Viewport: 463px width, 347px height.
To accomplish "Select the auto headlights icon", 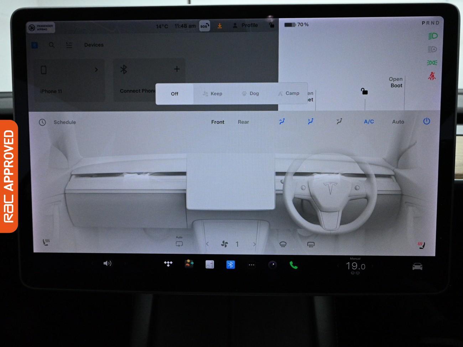I will coord(432,49).
